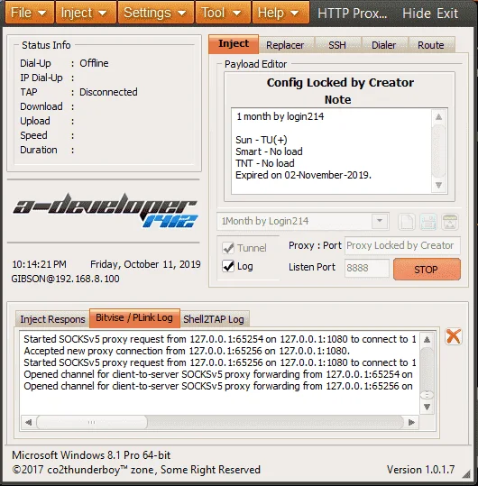Click the a-developer 1412 logo

tap(106, 210)
